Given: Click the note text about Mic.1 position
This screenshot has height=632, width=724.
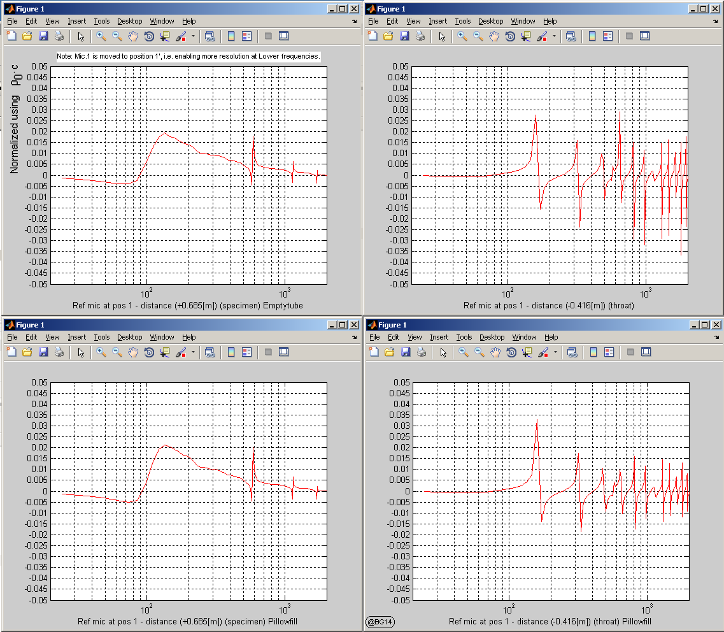Looking at the screenshot, I should point(188,56).
